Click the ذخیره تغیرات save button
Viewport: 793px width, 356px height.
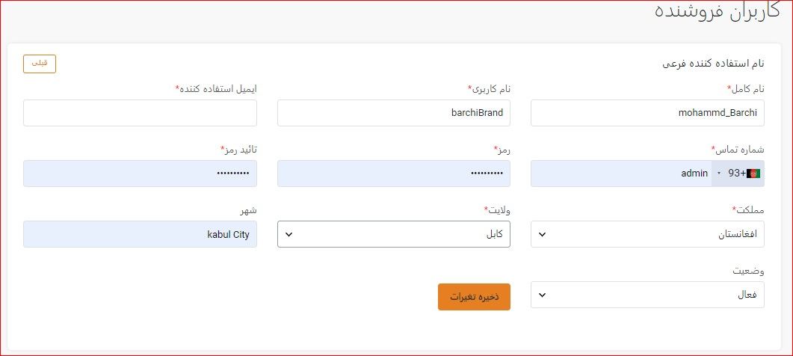[474, 297]
